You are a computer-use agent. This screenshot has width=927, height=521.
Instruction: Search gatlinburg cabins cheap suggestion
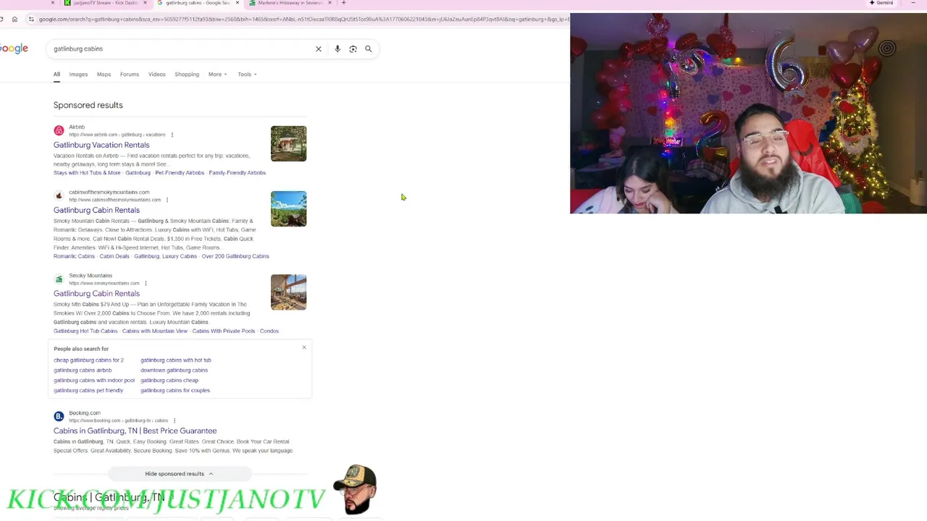(x=169, y=381)
